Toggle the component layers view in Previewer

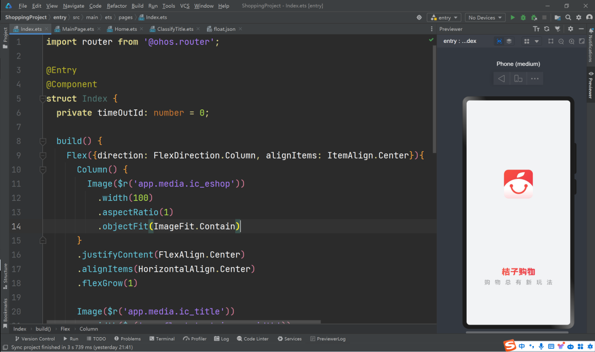509,41
